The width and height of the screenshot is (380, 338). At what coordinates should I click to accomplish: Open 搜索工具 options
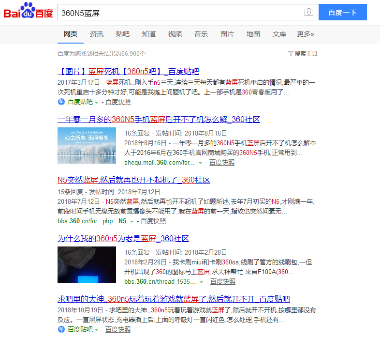tap(306, 53)
